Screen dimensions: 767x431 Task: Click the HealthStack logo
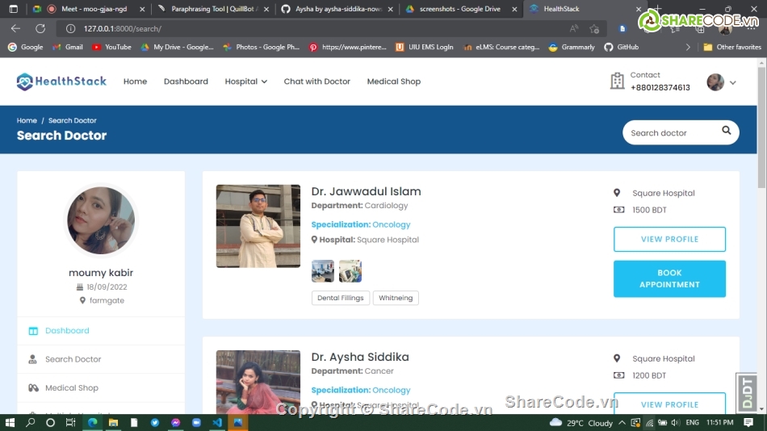point(61,82)
